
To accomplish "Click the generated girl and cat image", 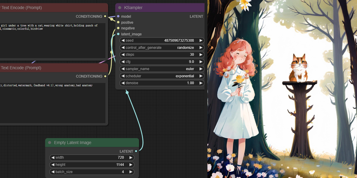I will 282,89.
